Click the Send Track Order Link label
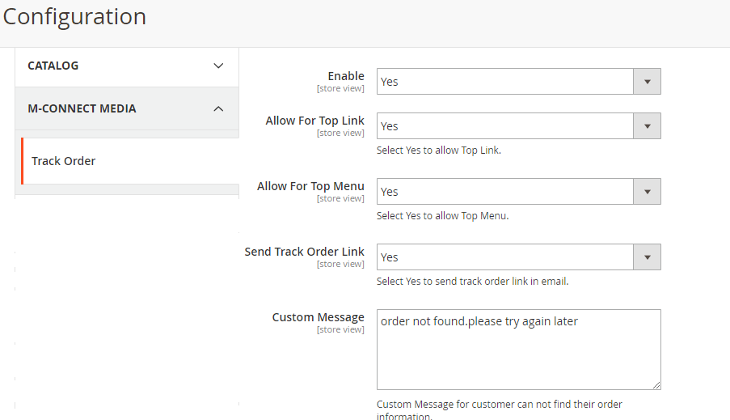This screenshot has height=420, width=730. [304, 252]
